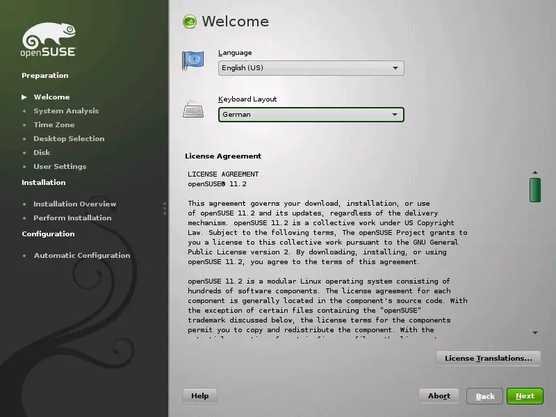
Task: Click the license scroll up arrow
Action: click(x=535, y=172)
